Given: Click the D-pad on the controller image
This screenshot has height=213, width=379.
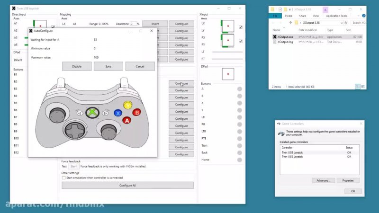Looking at the screenshot, I should [x=74, y=128].
